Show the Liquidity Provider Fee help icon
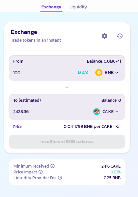 (60, 178)
